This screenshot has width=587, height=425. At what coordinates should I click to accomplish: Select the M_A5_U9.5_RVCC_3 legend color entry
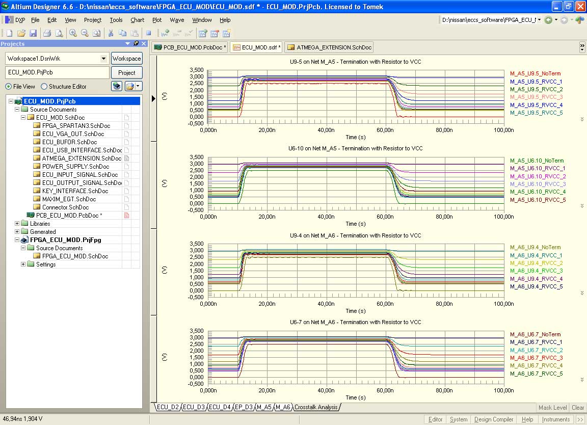(537, 97)
